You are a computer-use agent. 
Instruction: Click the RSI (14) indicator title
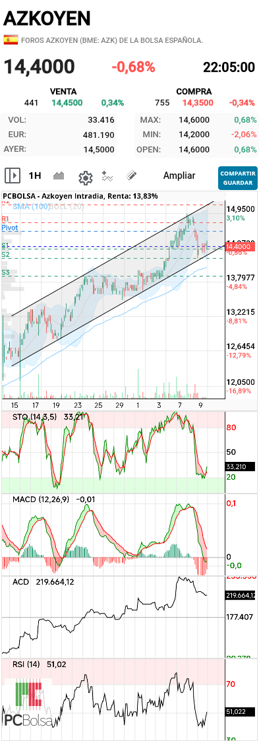26,664
